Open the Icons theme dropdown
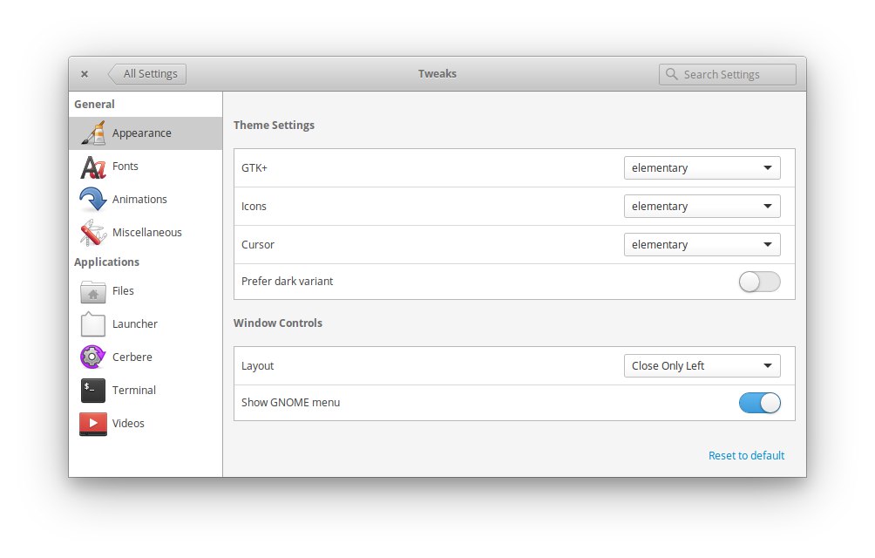 (x=702, y=207)
